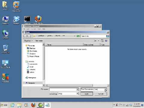This screenshot has width=144, height=108.
Task: Click the change view icon in dialog toolbar
Action: click(95, 40)
